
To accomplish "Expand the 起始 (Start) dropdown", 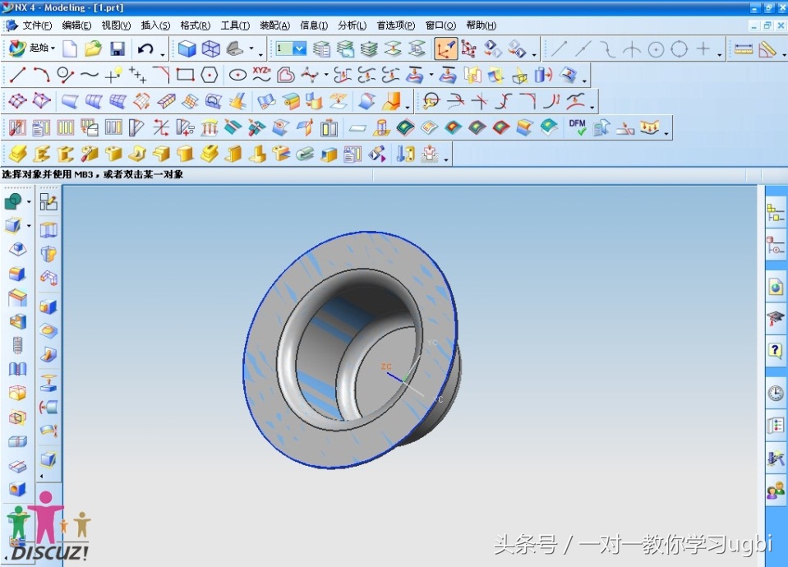I will click(39, 48).
